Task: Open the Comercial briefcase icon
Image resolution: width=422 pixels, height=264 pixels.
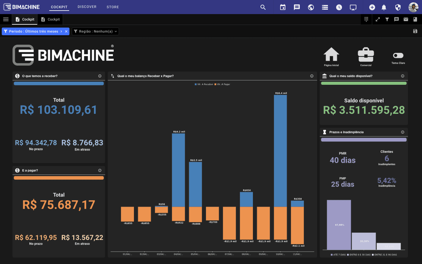Action: point(366,55)
